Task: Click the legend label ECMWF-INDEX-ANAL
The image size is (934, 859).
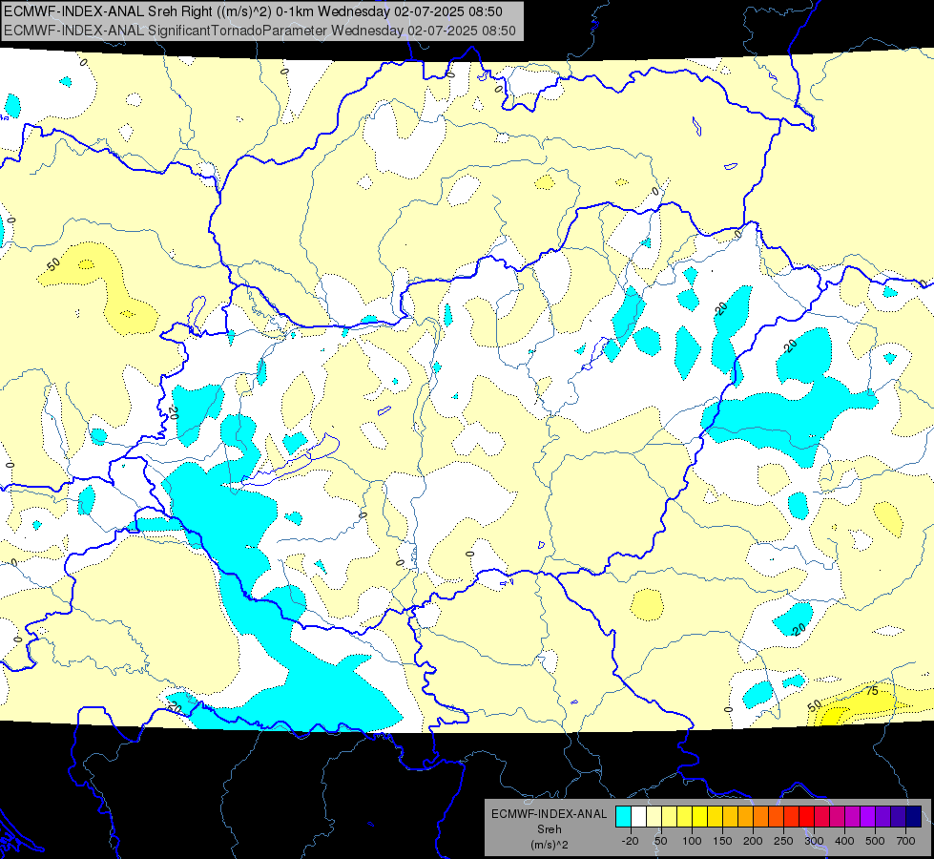Action: 550,814
